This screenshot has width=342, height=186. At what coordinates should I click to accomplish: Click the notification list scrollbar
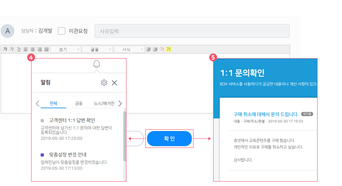point(125,136)
